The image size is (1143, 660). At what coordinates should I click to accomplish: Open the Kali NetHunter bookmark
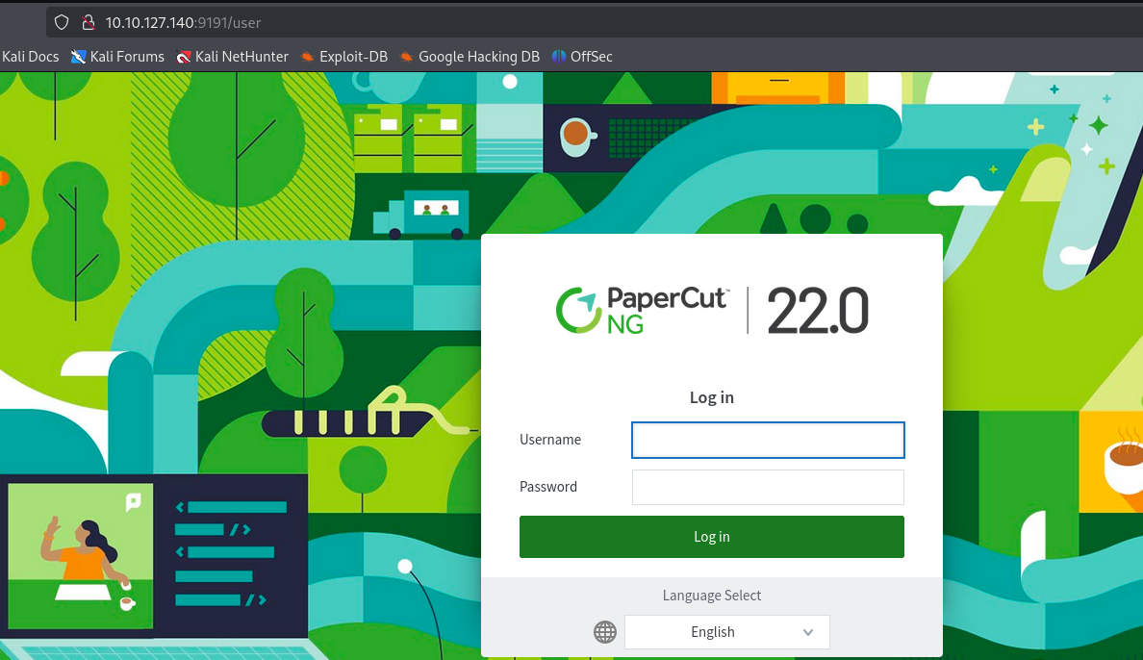(x=233, y=56)
